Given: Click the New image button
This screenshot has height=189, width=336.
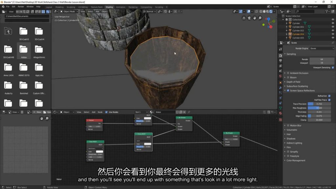Looking at the screenshot, I should 37,112.
